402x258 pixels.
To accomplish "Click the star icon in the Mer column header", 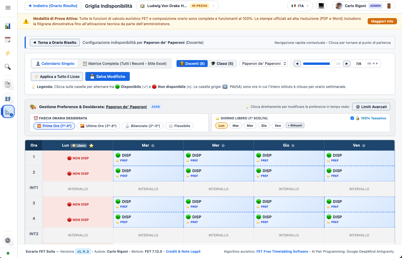I will (223, 145).
